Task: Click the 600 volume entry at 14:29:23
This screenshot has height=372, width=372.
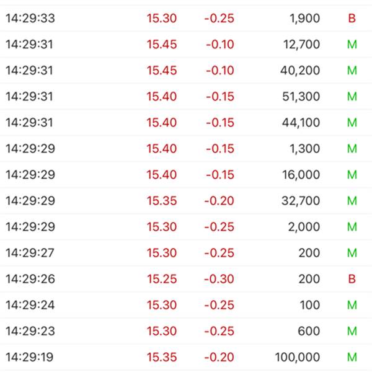Action: pyautogui.click(x=309, y=331)
